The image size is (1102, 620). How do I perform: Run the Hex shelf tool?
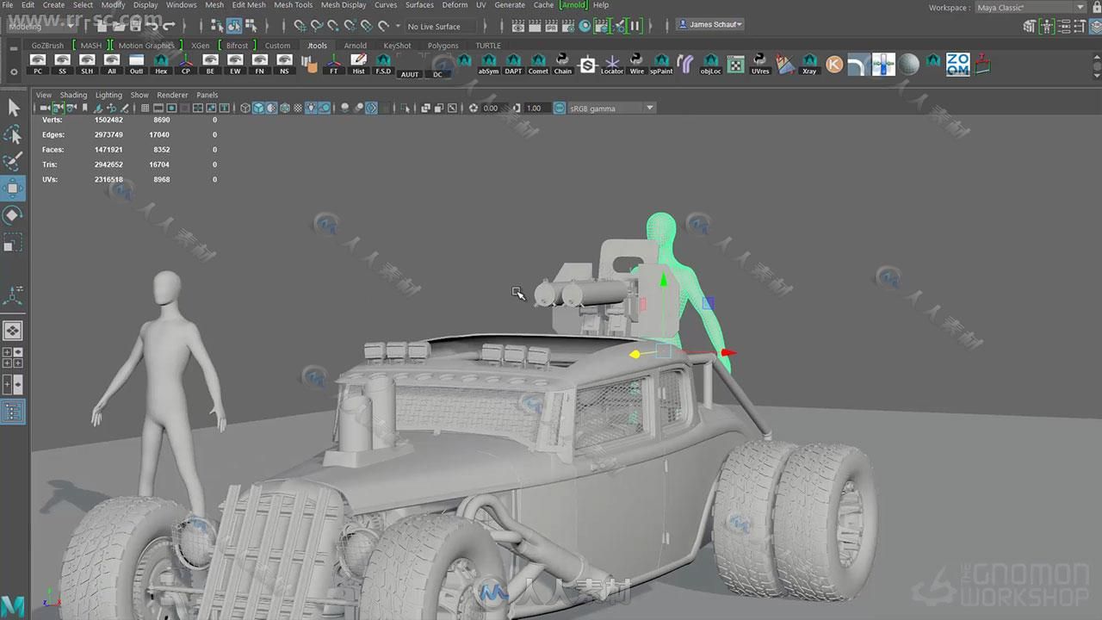coord(161,64)
